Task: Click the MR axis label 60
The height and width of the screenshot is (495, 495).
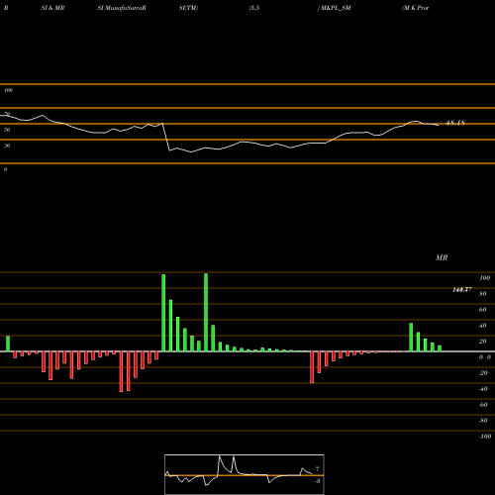Action: (483, 310)
